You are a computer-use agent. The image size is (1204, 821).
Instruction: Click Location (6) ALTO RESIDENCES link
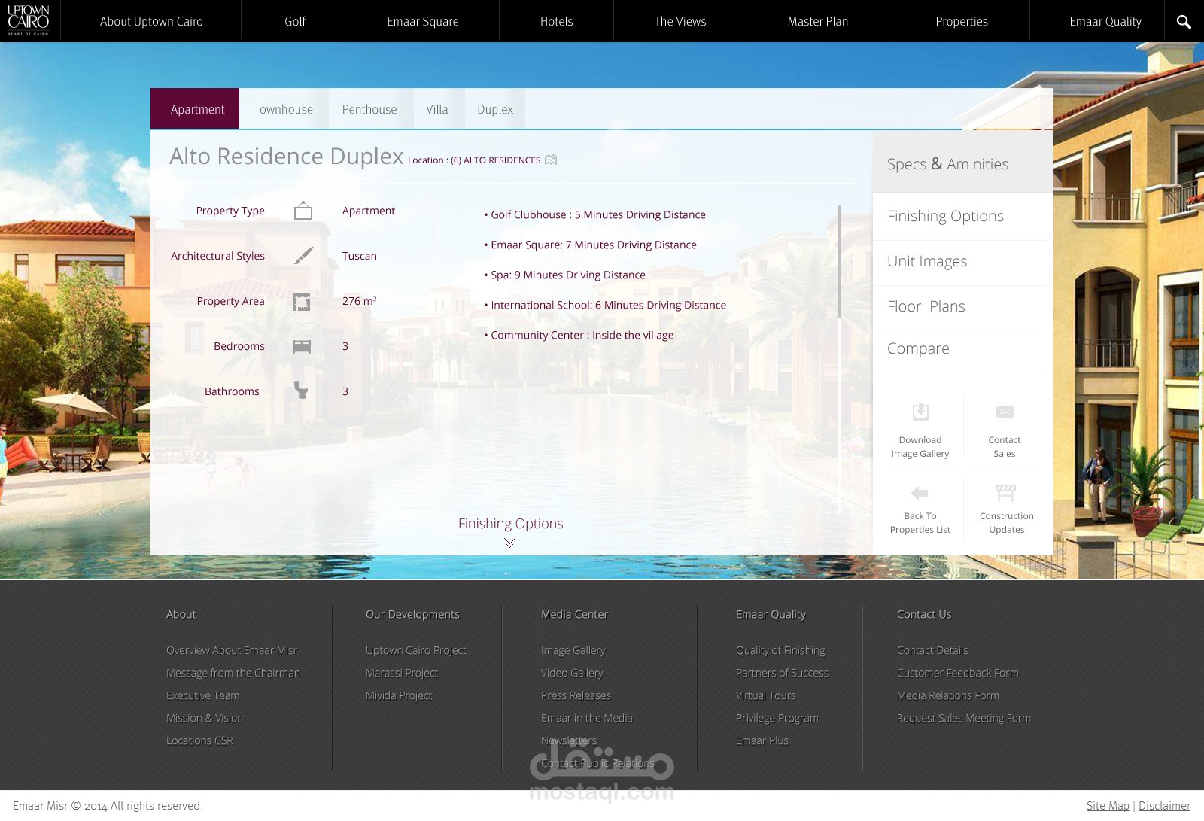click(474, 160)
